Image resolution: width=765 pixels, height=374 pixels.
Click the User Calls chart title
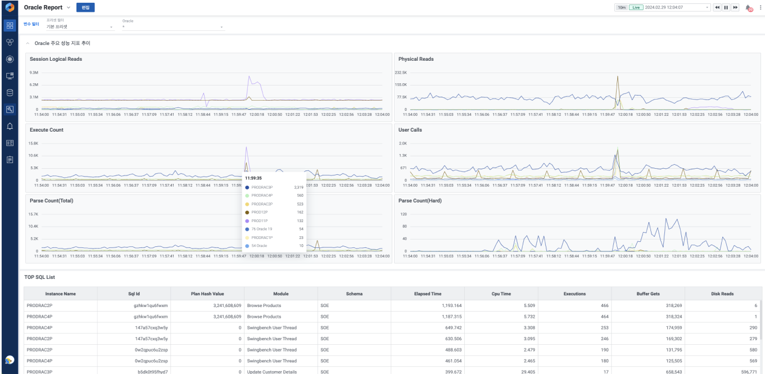[x=410, y=130]
